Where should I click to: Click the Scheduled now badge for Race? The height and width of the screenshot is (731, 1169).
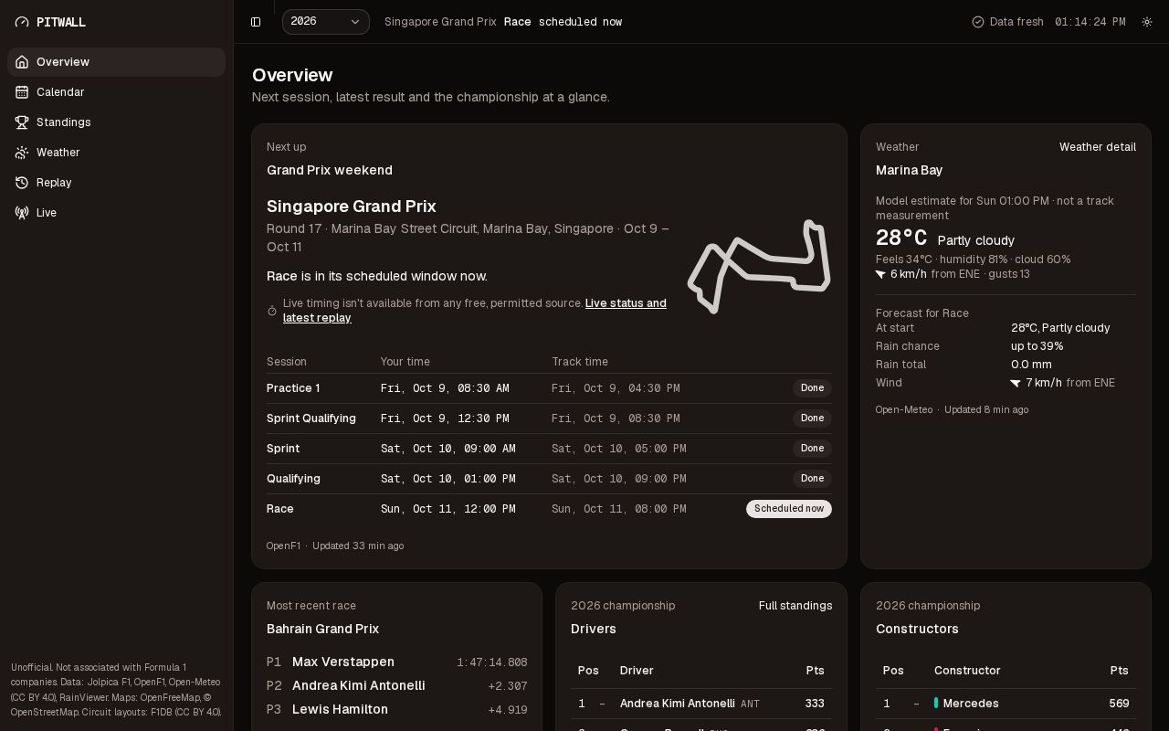[x=789, y=509]
